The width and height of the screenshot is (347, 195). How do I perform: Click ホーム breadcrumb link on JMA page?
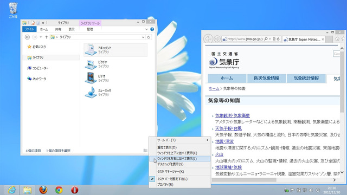tap(214, 88)
